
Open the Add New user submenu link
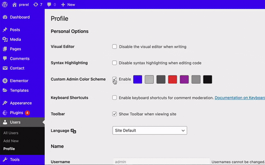[11, 141]
